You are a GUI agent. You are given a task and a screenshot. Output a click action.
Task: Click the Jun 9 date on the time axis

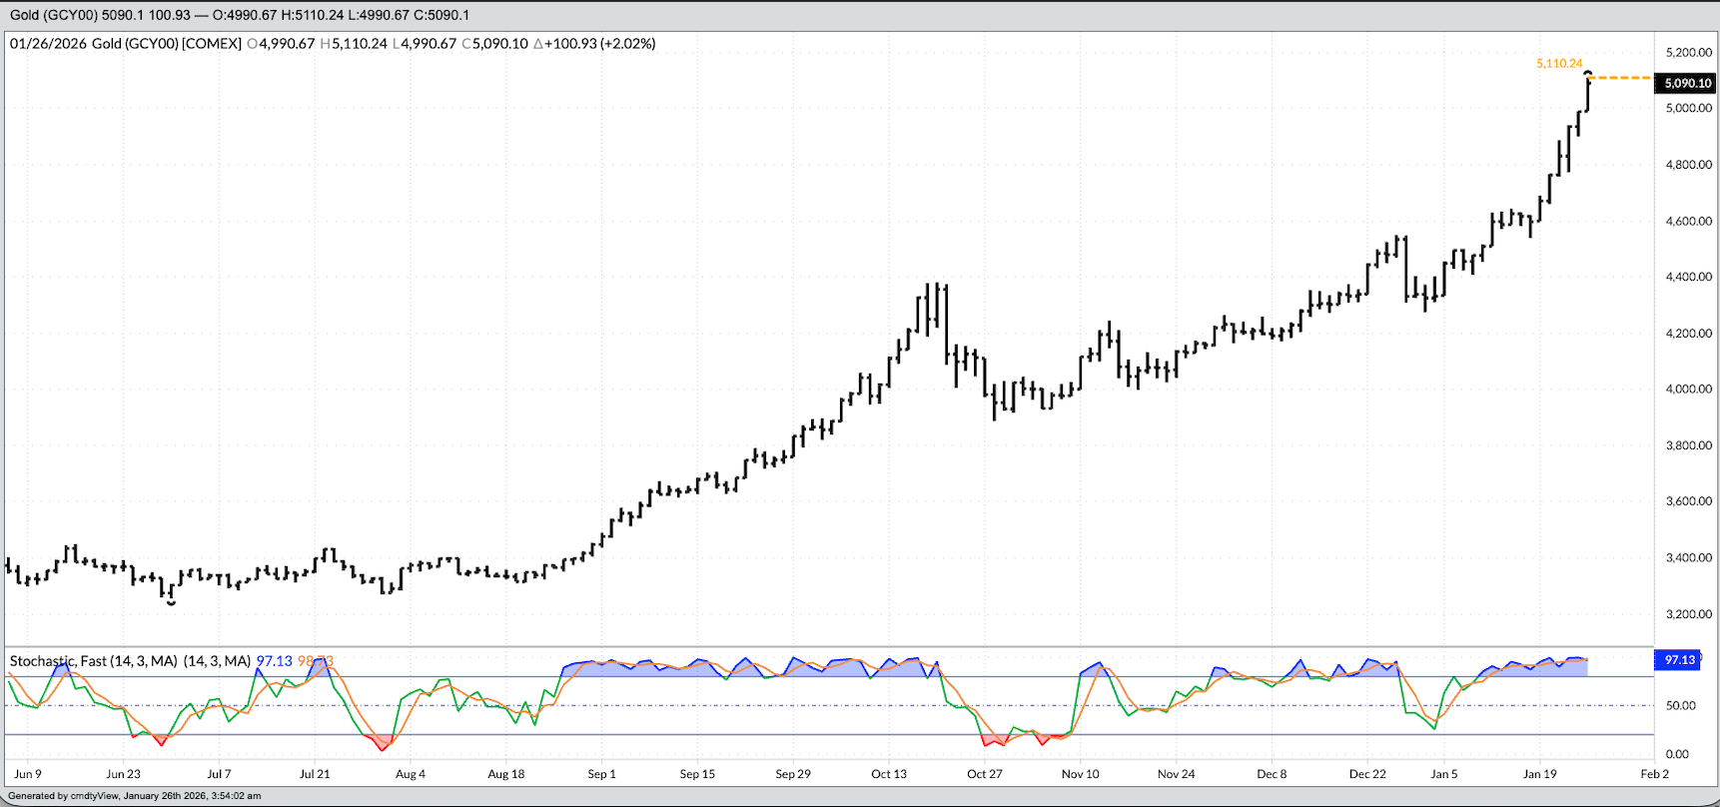pos(28,774)
